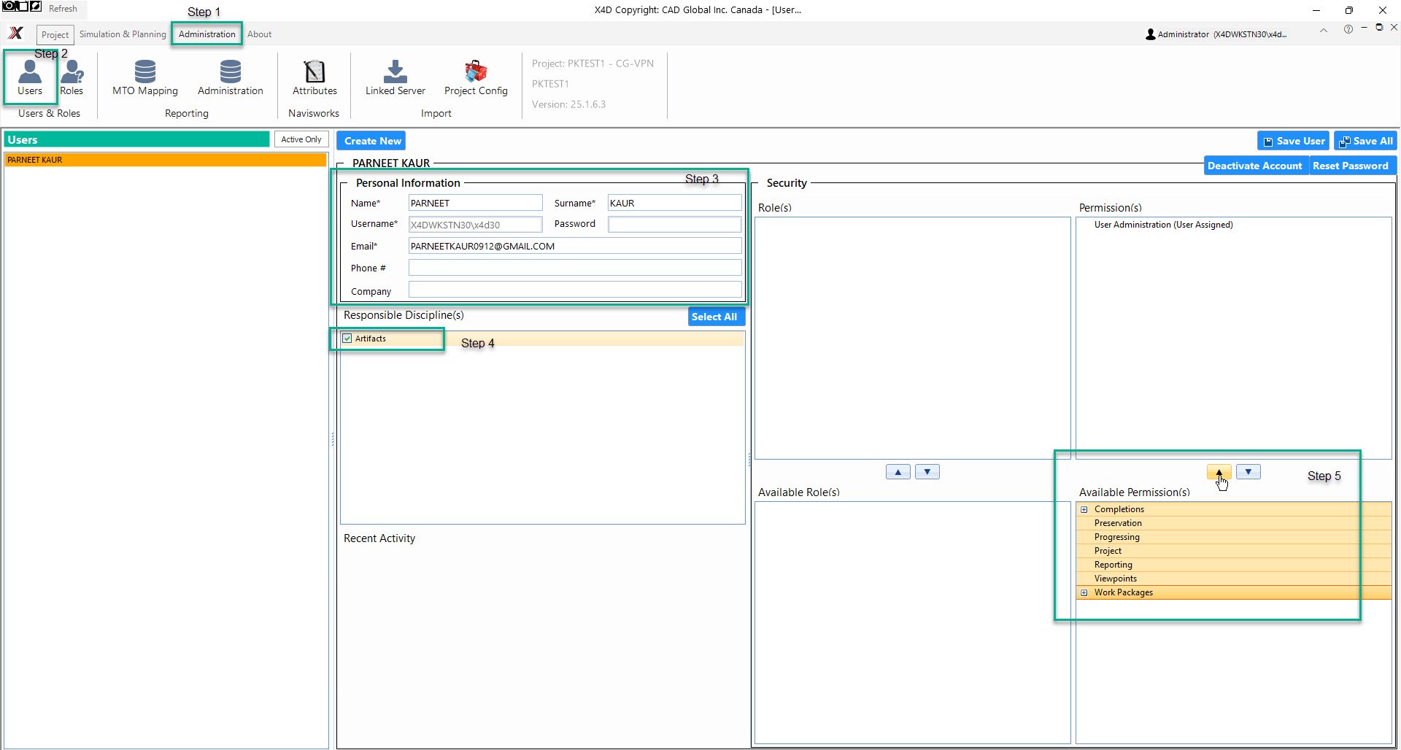This screenshot has width=1401, height=750.
Task: Click the Company input field
Action: point(575,290)
